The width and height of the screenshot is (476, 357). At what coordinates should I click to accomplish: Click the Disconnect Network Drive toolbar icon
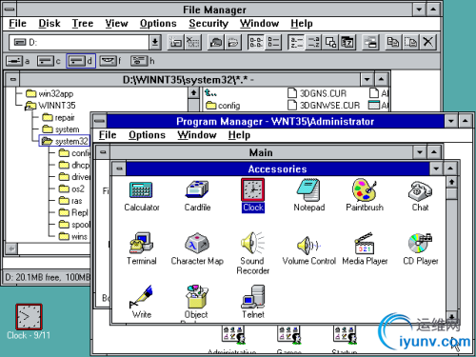192,42
